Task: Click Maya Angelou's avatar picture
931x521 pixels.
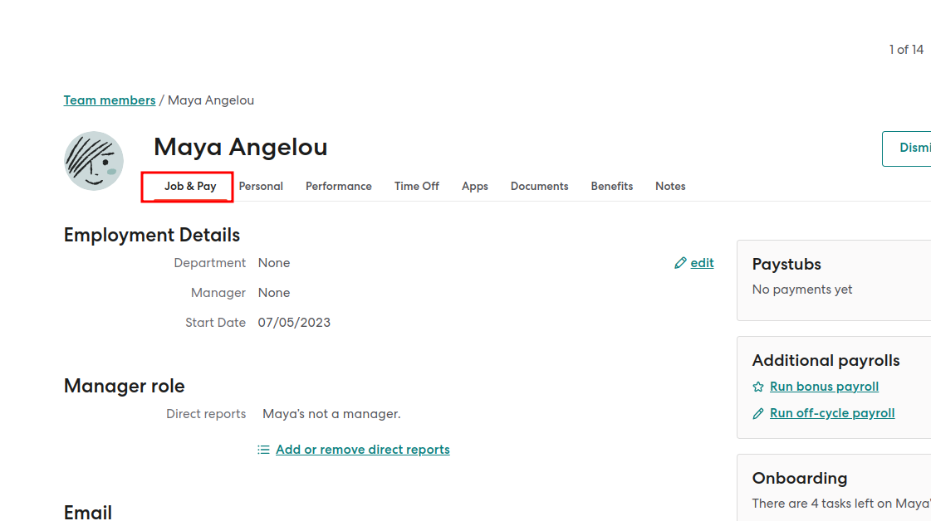Action: click(94, 161)
